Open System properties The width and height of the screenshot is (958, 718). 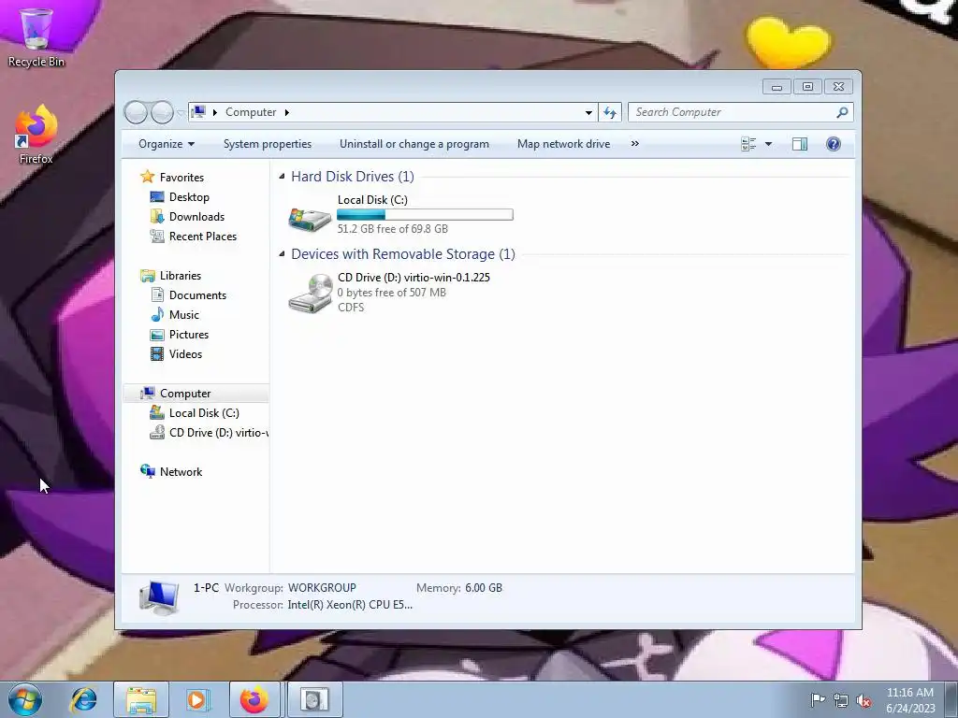tap(267, 144)
